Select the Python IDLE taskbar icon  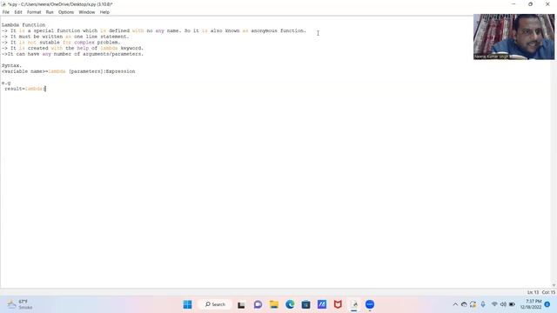pyautogui.click(x=354, y=304)
